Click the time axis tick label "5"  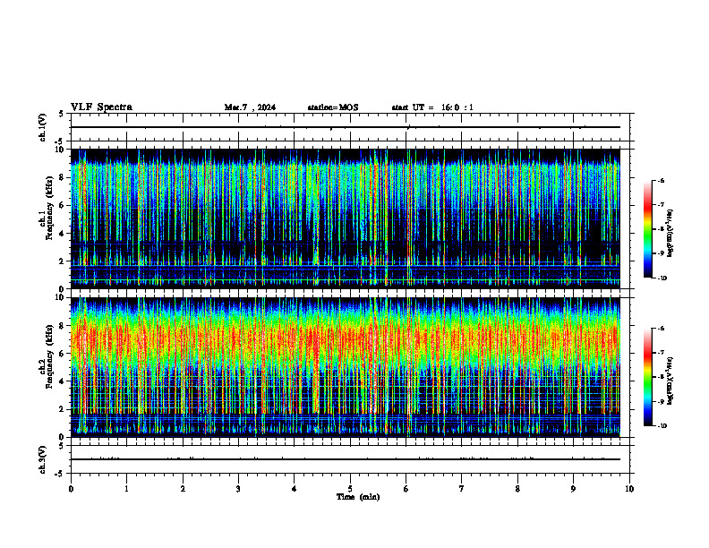point(350,489)
